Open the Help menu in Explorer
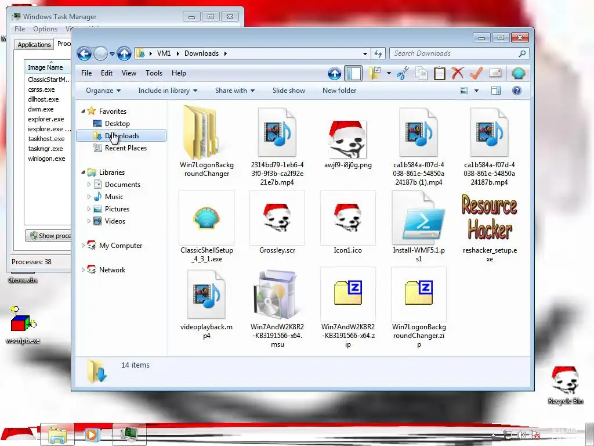Viewport: 594px width, 446px height. click(179, 73)
